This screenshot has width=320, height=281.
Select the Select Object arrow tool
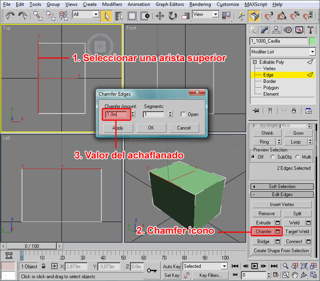click(106, 15)
